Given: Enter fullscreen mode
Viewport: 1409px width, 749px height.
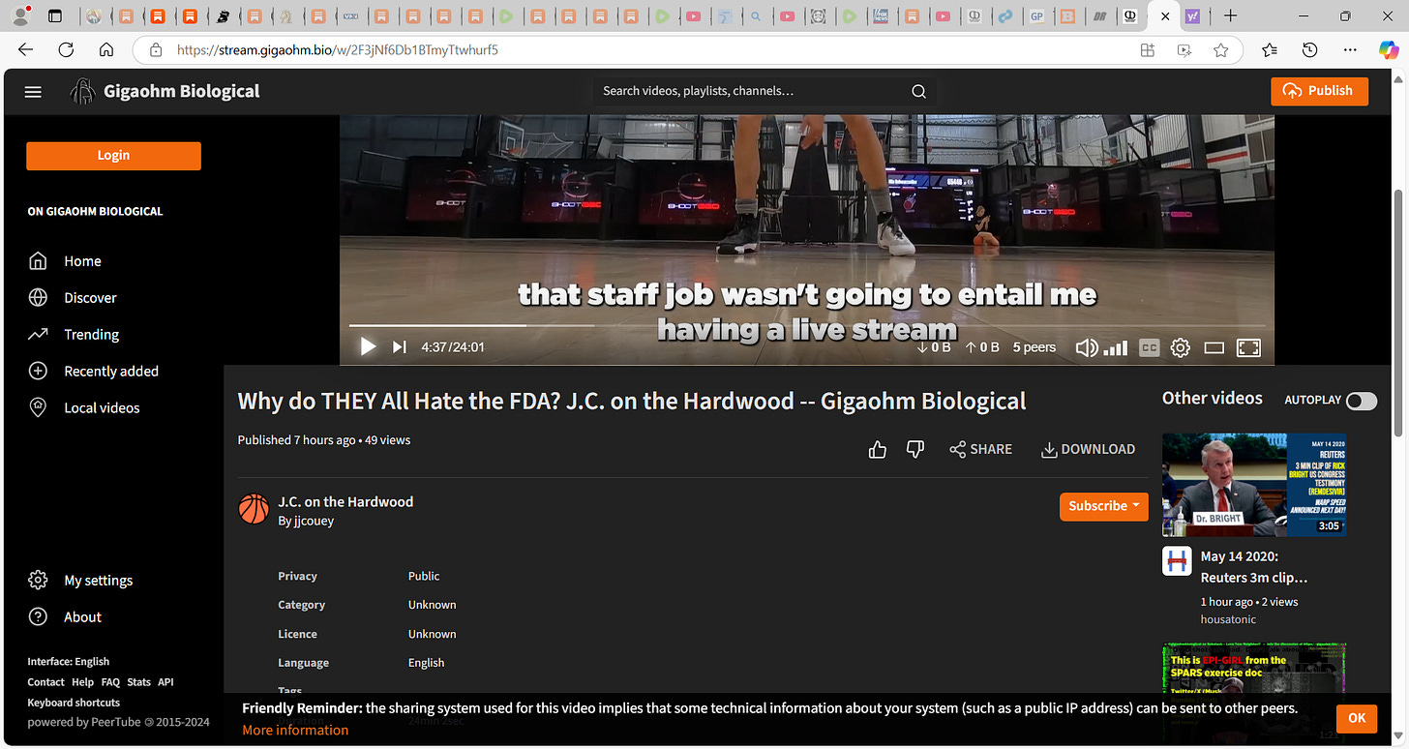Looking at the screenshot, I should coord(1248,347).
